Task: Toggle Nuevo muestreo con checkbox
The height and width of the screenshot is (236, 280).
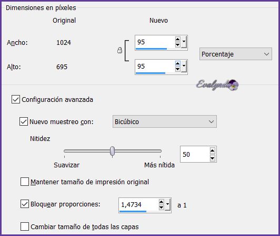Action: coord(24,121)
